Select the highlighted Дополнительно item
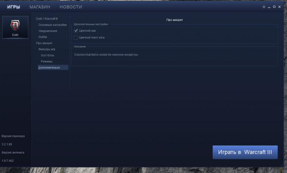The height and width of the screenshot is (173, 287). [53, 67]
